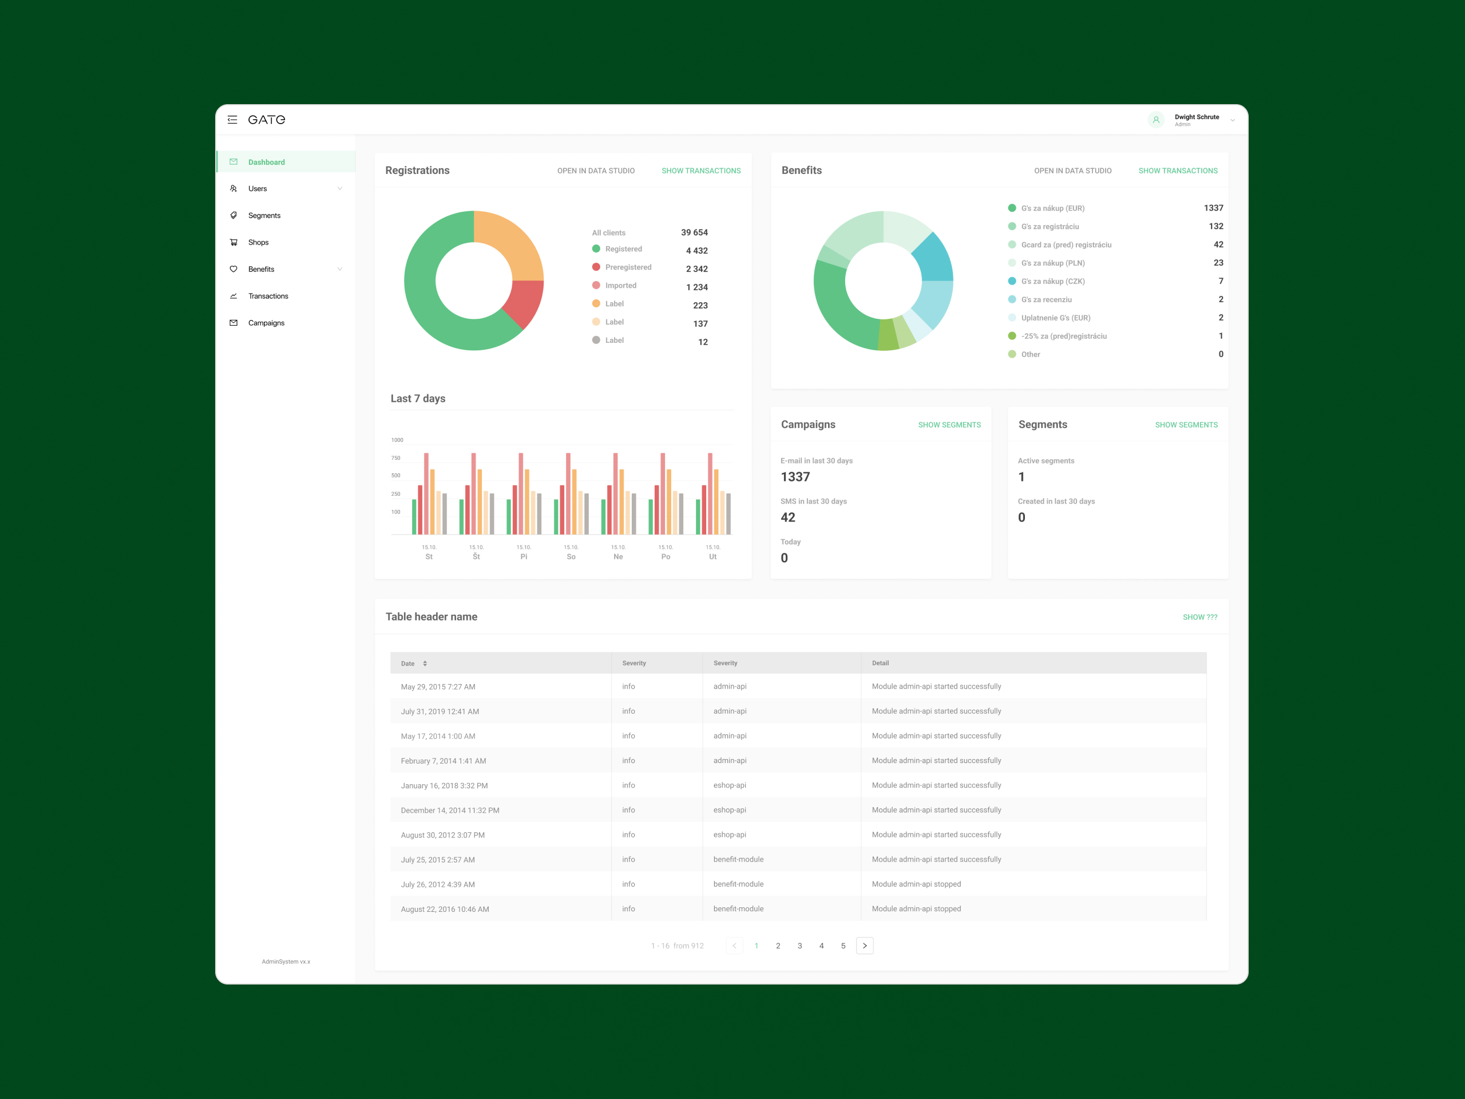Click the Transactions chart icon
This screenshot has width=1465, height=1099.
[x=233, y=296]
